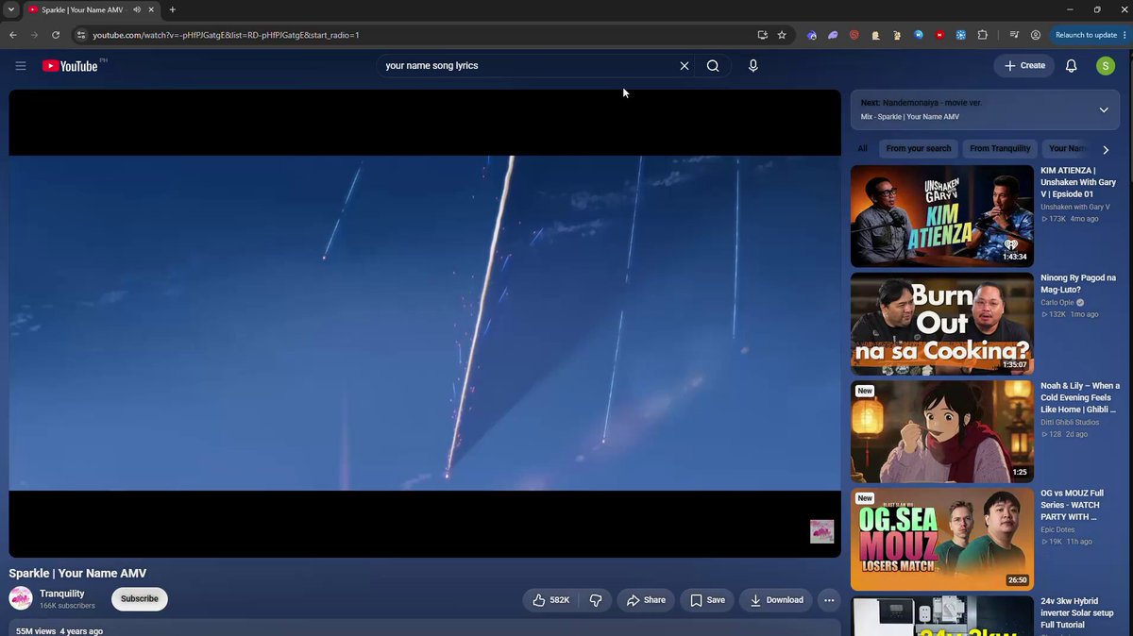Open the YouTube guide hamburger menu

click(21, 66)
